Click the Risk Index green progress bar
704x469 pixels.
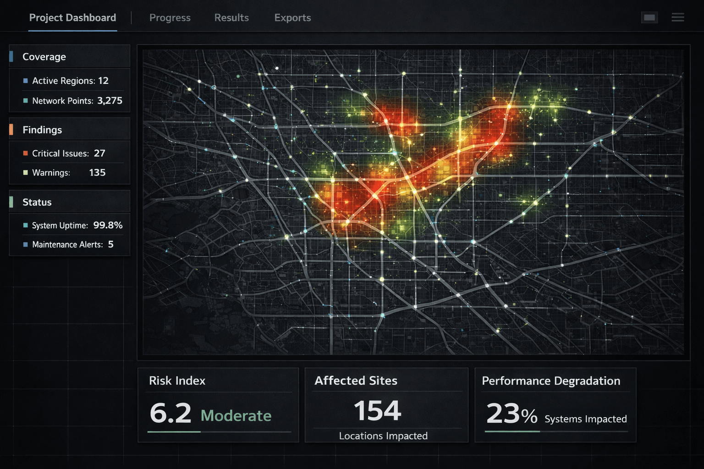pos(174,431)
